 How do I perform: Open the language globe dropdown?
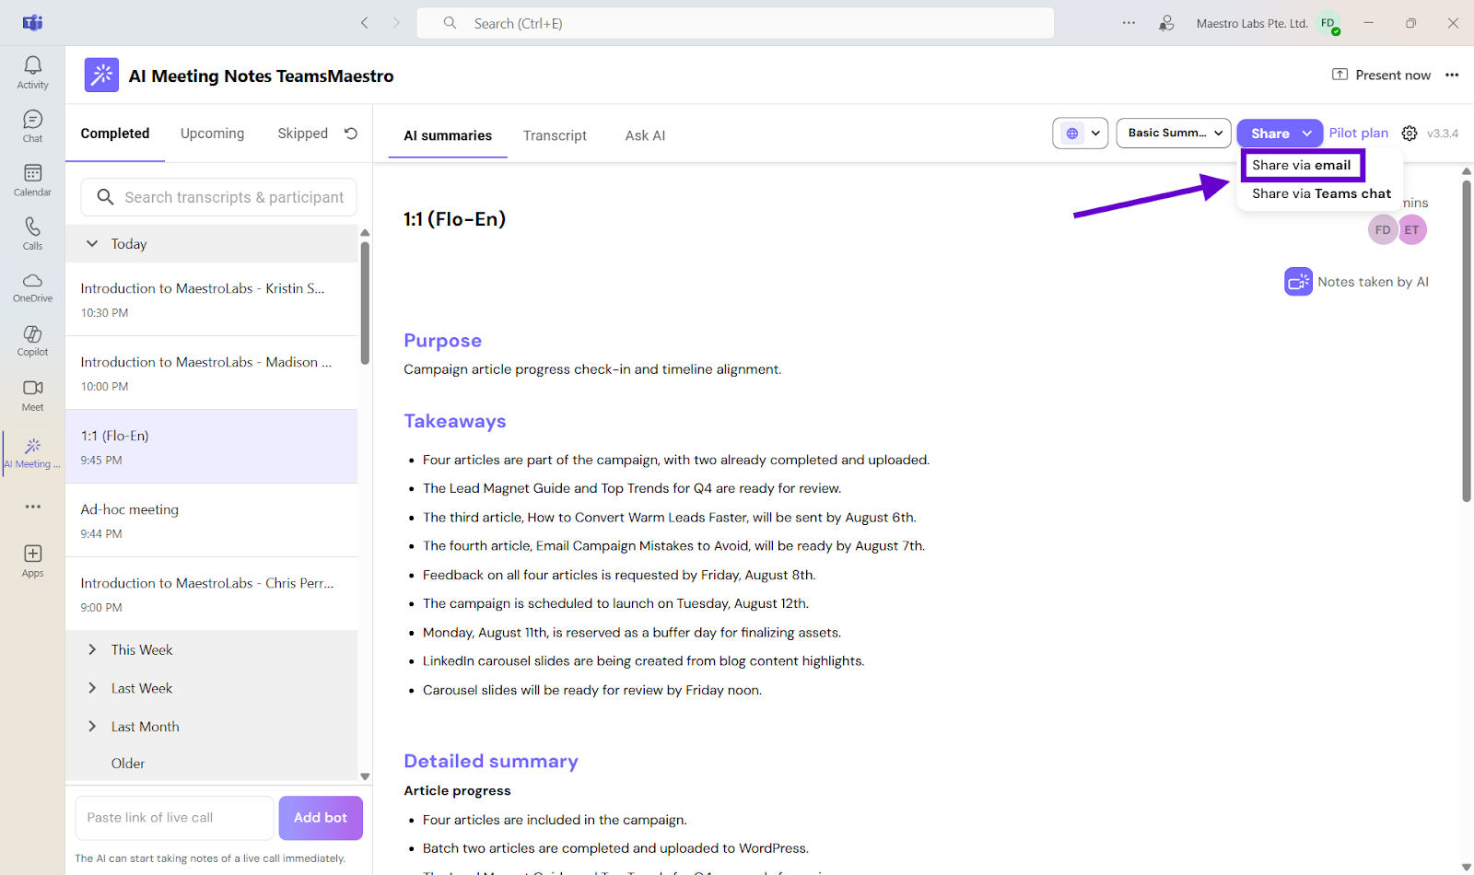1080,134
